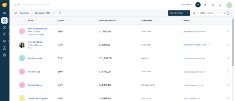
Task: Select the Robert Salinger row checkbox
Action: pos(14,85)
